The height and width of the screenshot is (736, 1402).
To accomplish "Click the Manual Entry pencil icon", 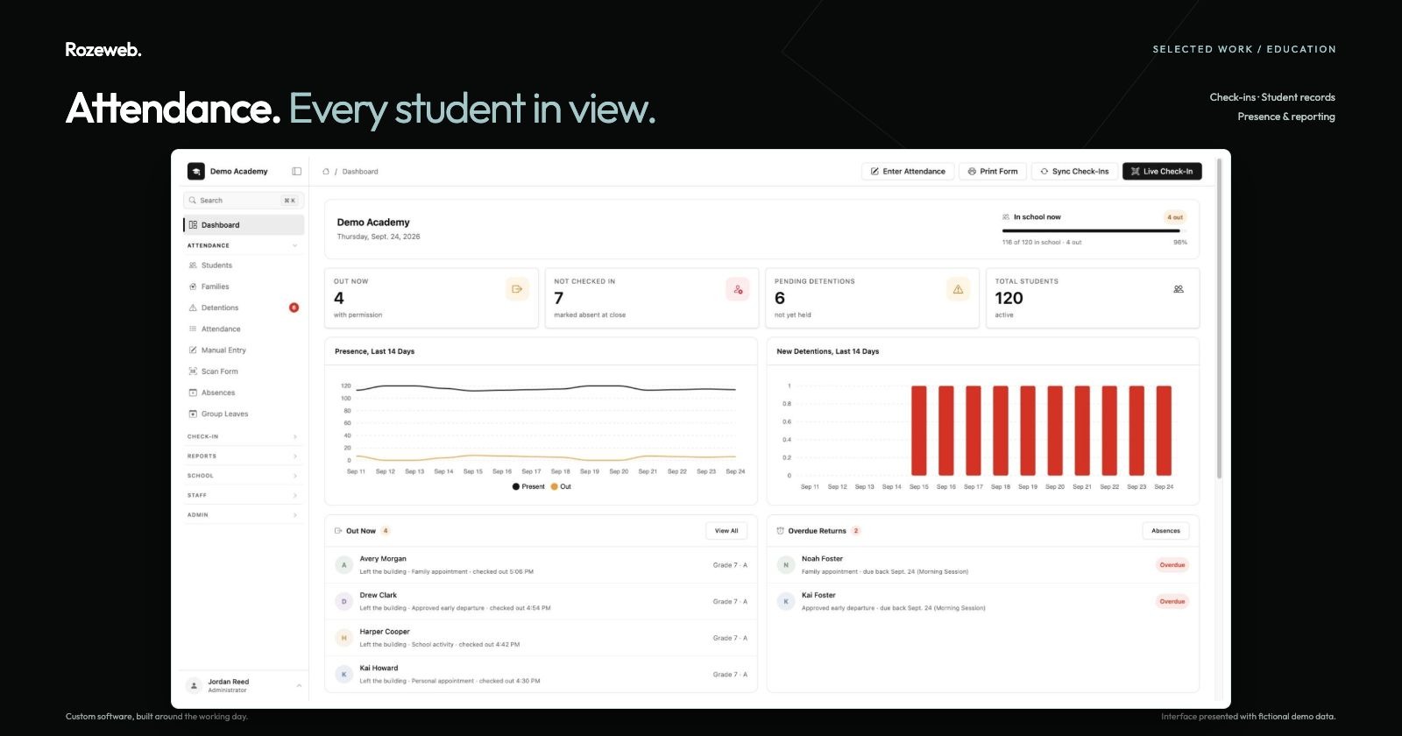I will coord(193,350).
